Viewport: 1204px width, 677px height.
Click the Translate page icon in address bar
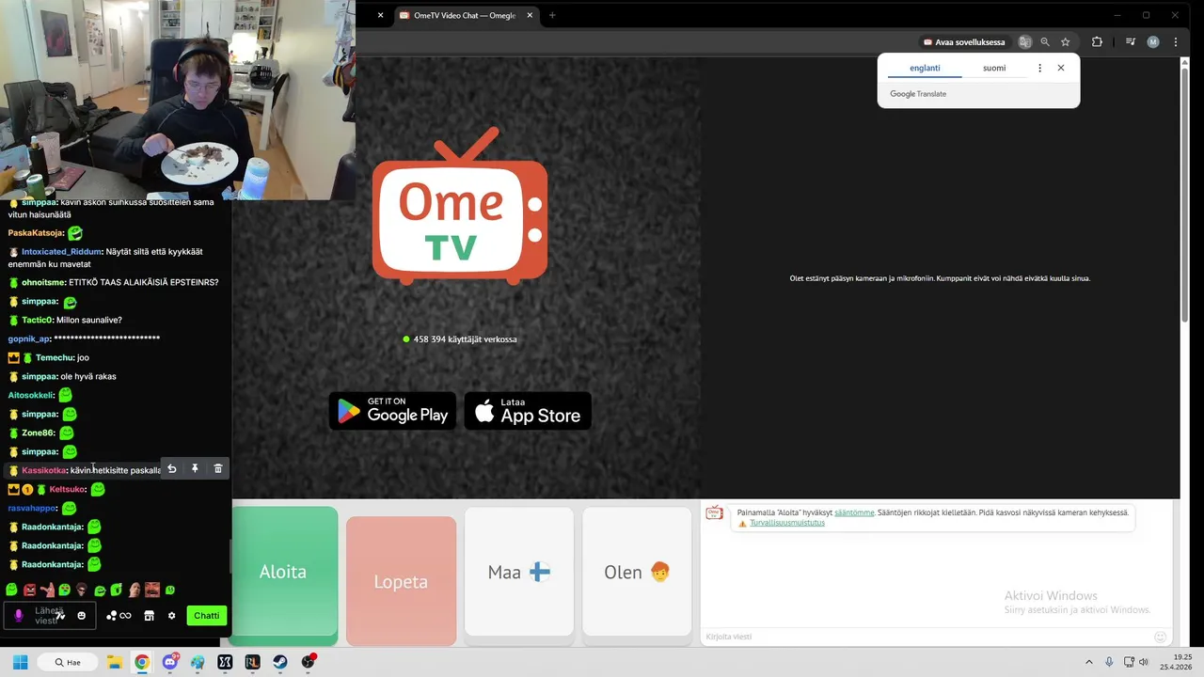point(1024,42)
